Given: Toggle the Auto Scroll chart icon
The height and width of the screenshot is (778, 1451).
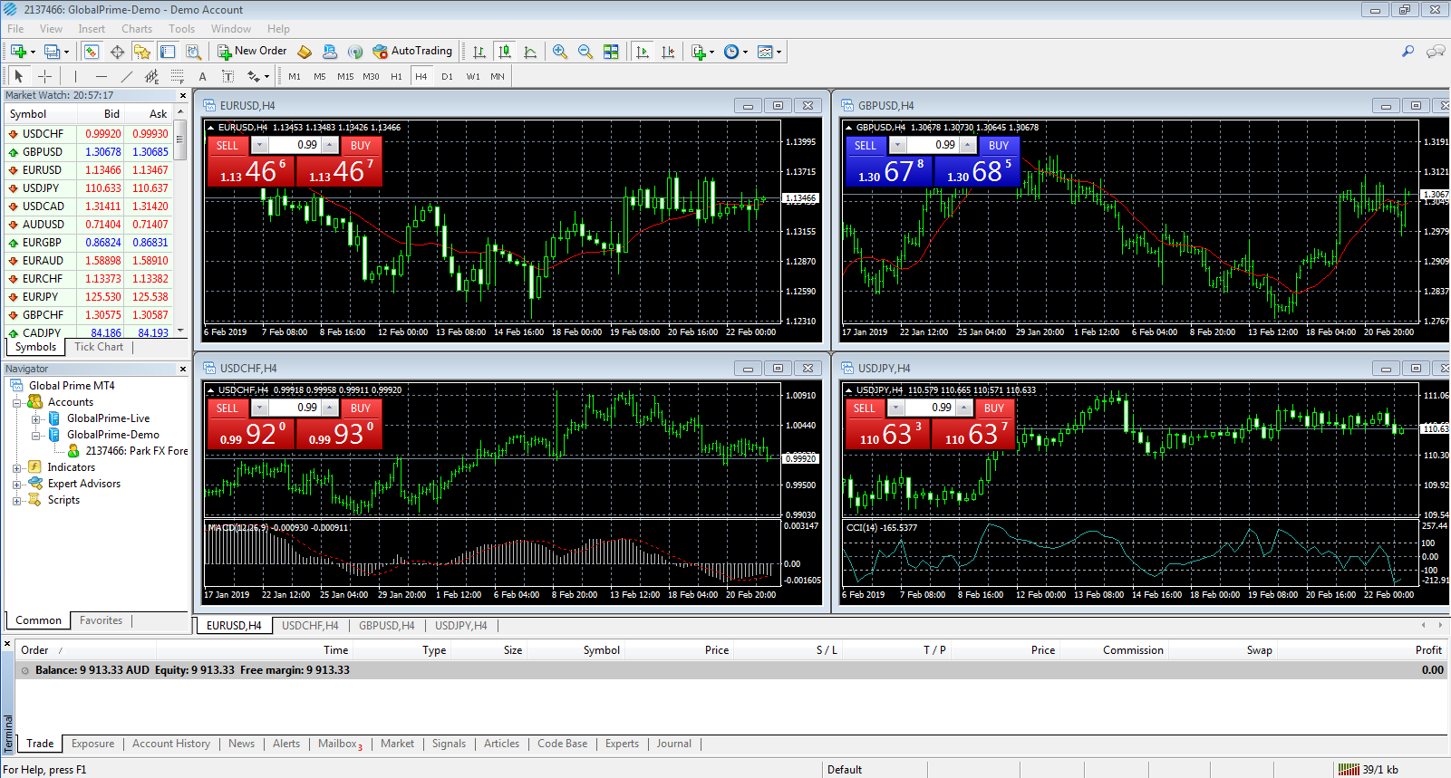Looking at the screenshot, I should tap(643, 52).
